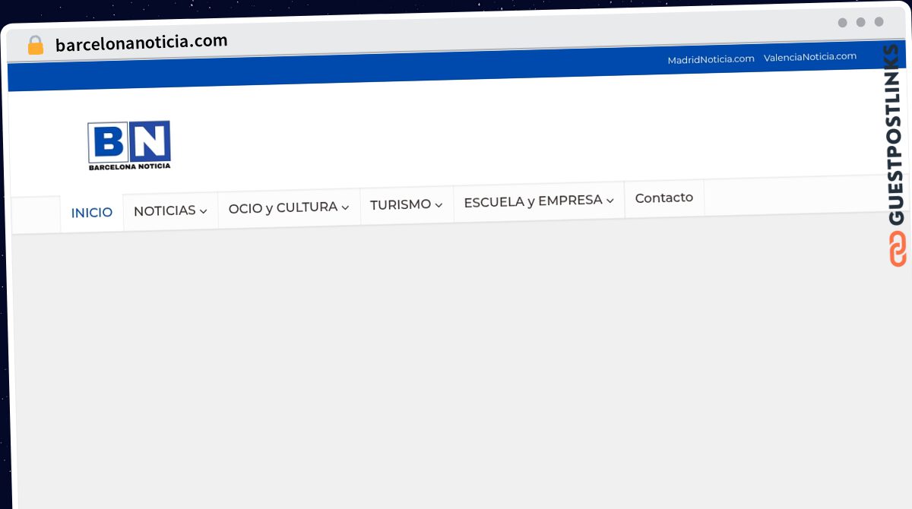Click the padlock icon in address bar
The width and height of the screenshot is (912, 509).
36,46
